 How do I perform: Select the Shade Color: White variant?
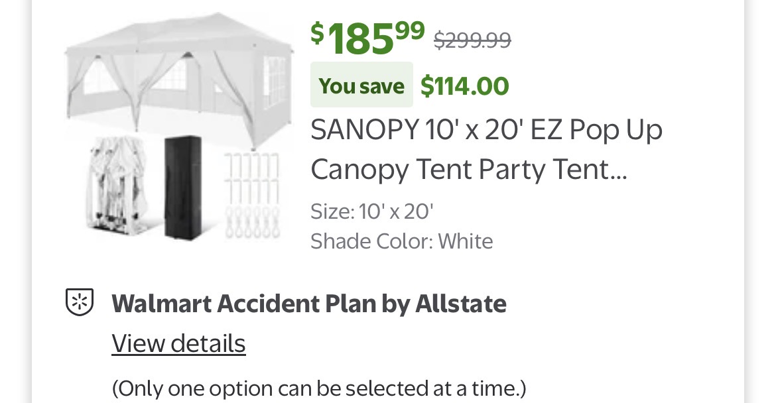401,240
